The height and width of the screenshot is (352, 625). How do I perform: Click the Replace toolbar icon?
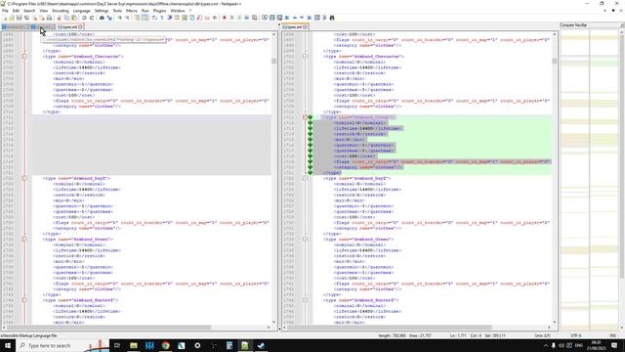[109, 18]
